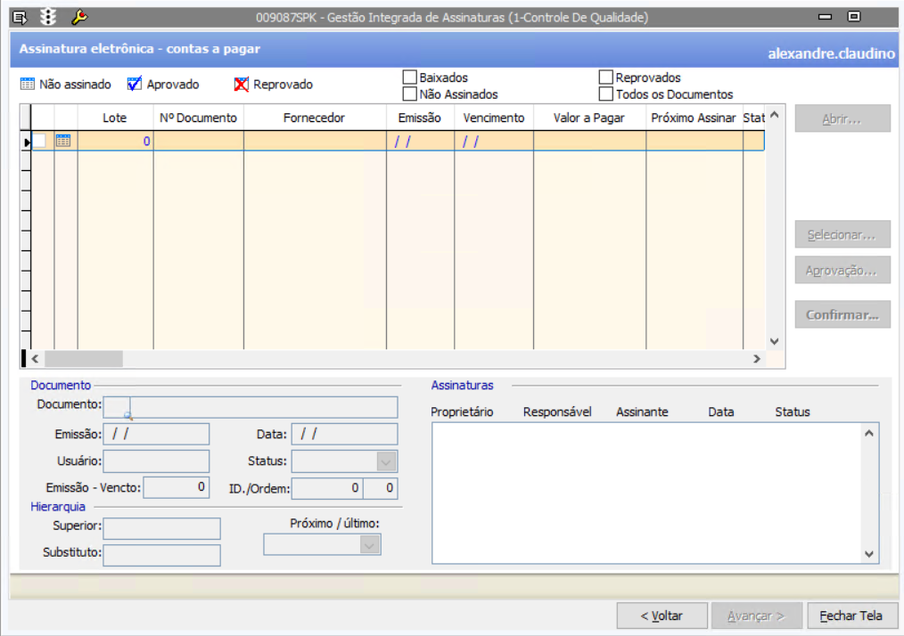Toggle the Reprovados filter checkbox

tap(606, 78)
